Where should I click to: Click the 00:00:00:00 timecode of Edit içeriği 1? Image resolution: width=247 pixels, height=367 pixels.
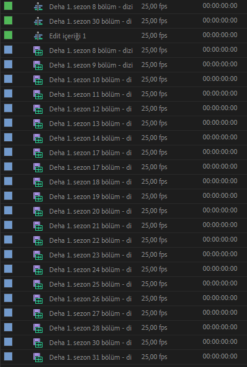pyautogui.click(x=220, y=35)
